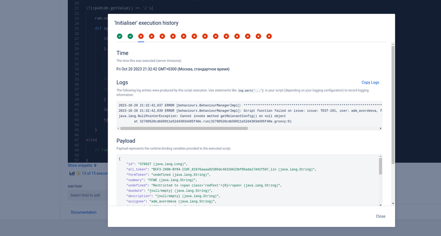Open the 'Select field to add' dropdown
This screenshot has width=441, height=236.
pyautogui.click(x=88, y=195)
